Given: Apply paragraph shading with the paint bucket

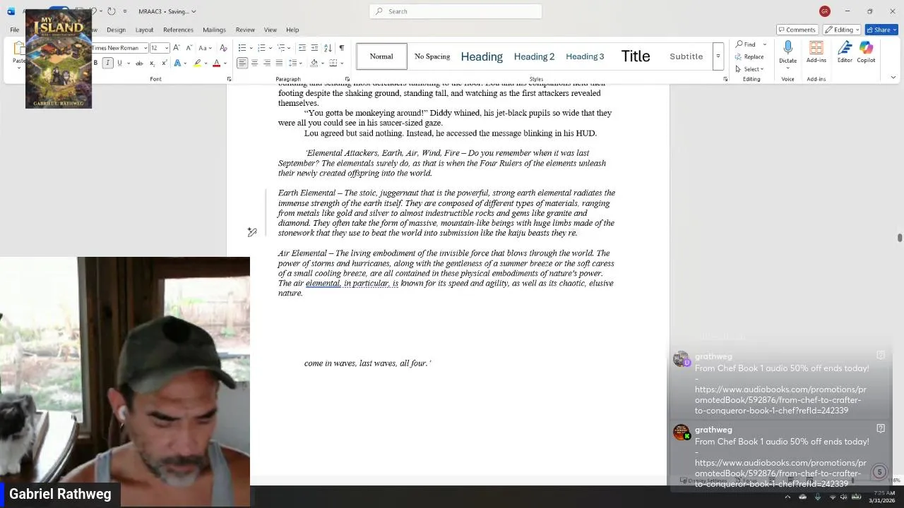Looking at the screenshot, I should point(314,64).
